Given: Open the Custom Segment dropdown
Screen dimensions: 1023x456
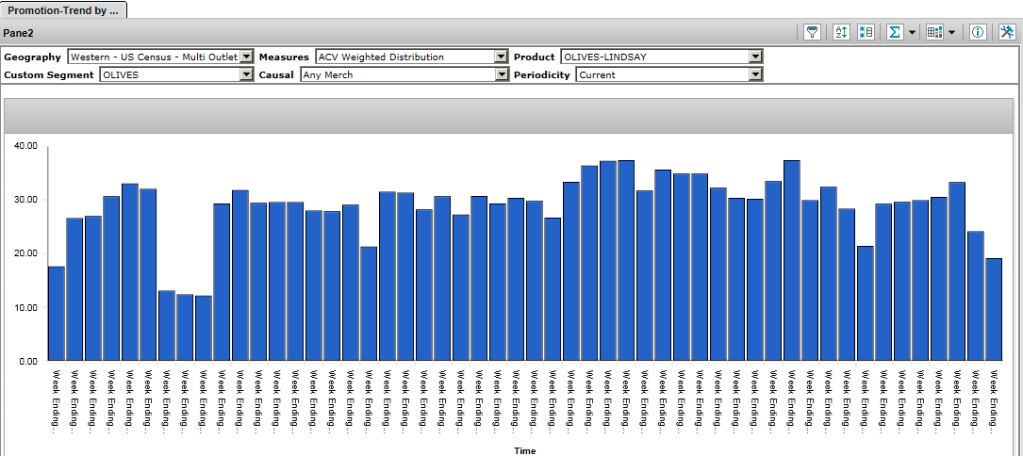Looking at the screenshot, I should [246, 74].
